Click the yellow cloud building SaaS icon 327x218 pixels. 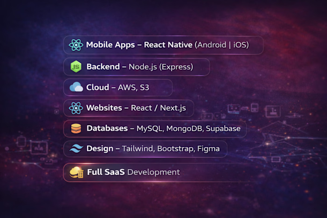point(77,172)
